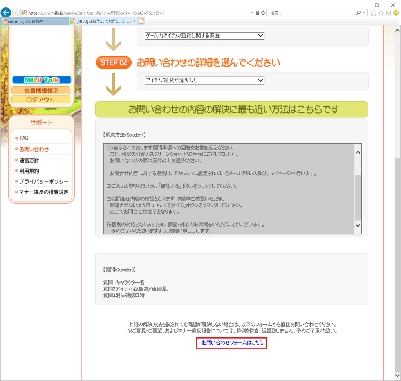Select the [MILU] tab
The height and width of the screenshot is (381, 401).
[103, 21]
